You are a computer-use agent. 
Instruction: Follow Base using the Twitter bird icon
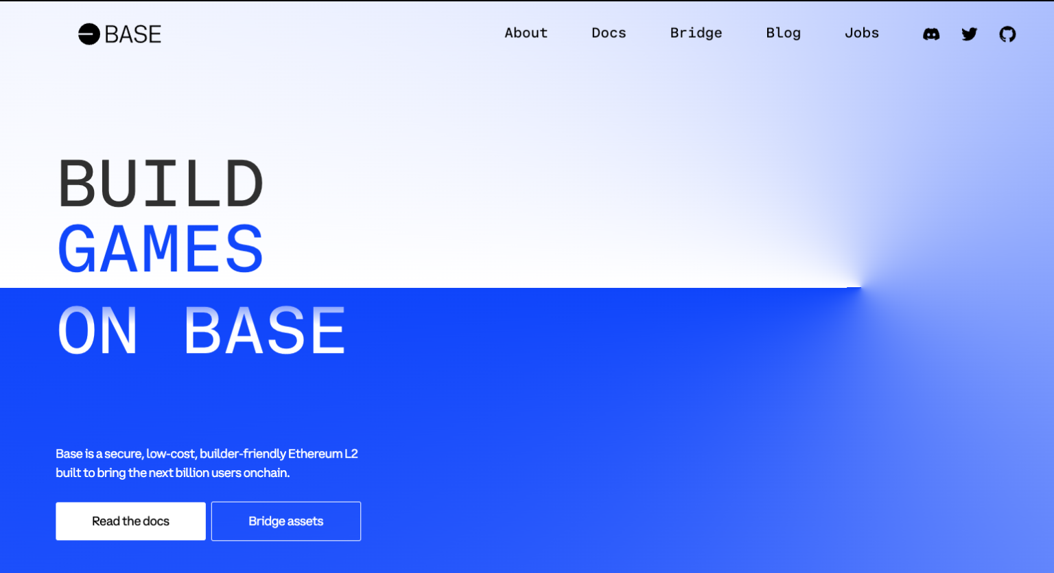point(969,34)
